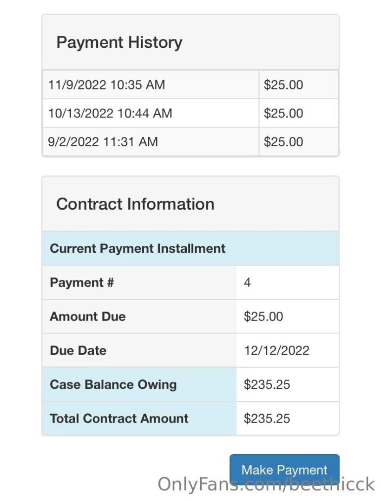Click the due date 12/12/2022
This screenshot has width=381, height=501.
[276, 350]
